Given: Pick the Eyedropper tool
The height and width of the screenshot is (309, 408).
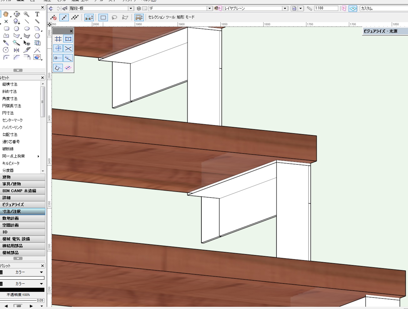Looking at the screenshot, I should pyautogui.click(x=6, y=43).
